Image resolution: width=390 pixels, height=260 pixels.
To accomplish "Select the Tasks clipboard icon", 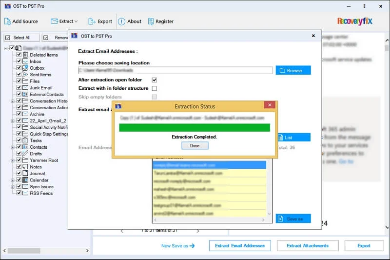I will tap(25, 140).
